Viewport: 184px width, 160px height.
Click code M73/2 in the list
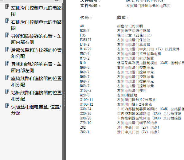tap(85, 58)
